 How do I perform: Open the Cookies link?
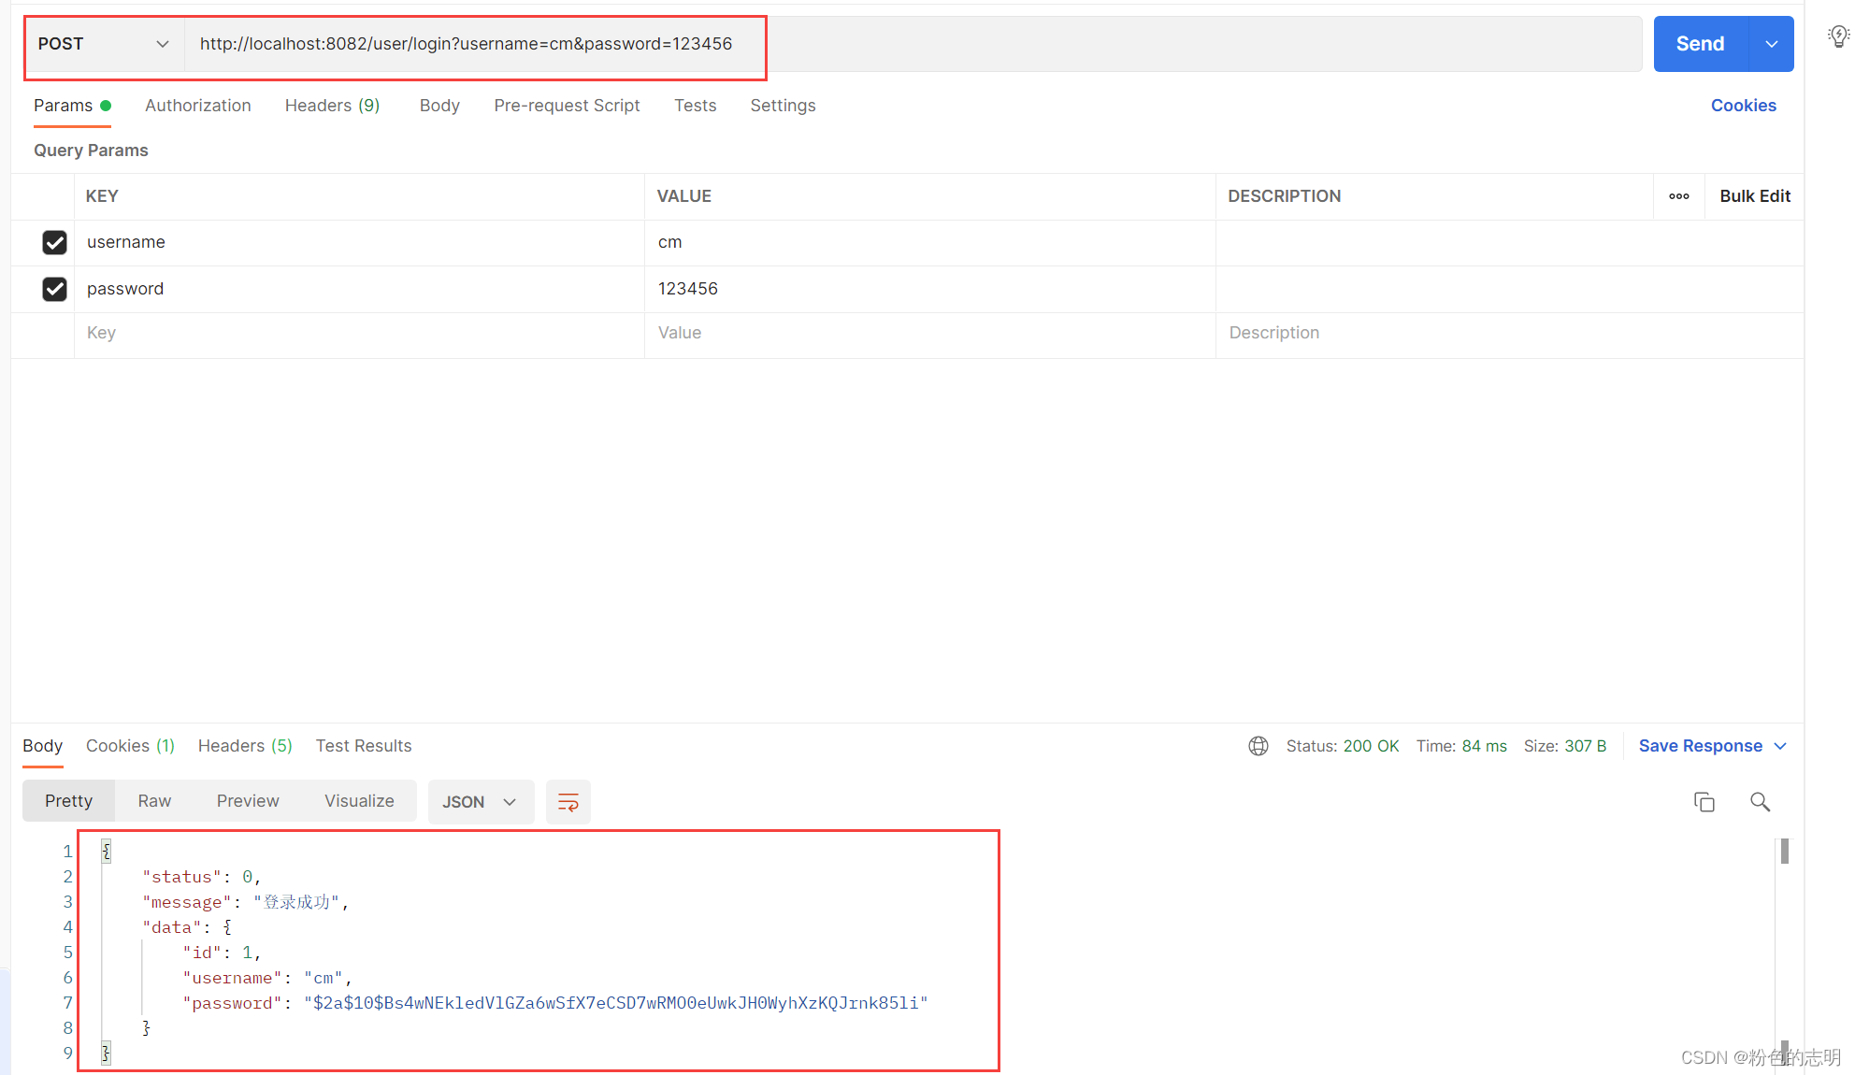[x=1743, y=106]
